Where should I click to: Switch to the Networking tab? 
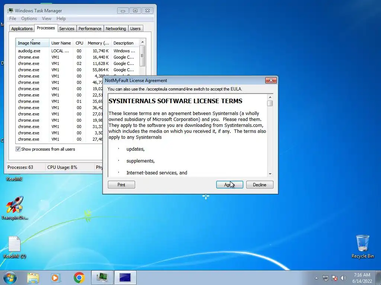[116, 29]
